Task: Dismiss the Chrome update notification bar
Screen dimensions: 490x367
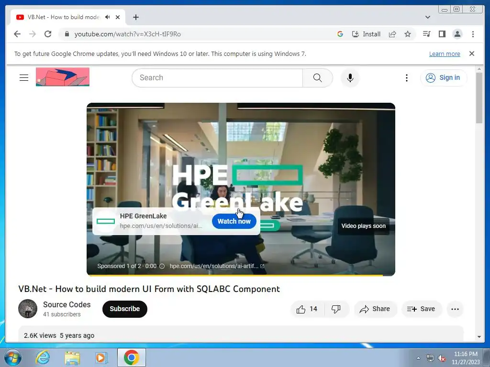Action: [x=471, y=54]
